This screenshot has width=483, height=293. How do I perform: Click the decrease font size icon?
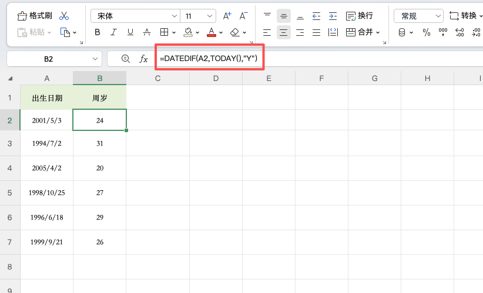243,16
